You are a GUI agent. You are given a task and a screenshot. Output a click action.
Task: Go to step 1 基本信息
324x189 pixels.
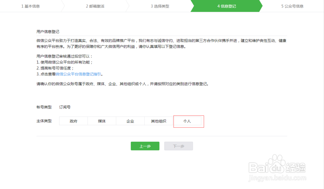click(x=30, y=6)
